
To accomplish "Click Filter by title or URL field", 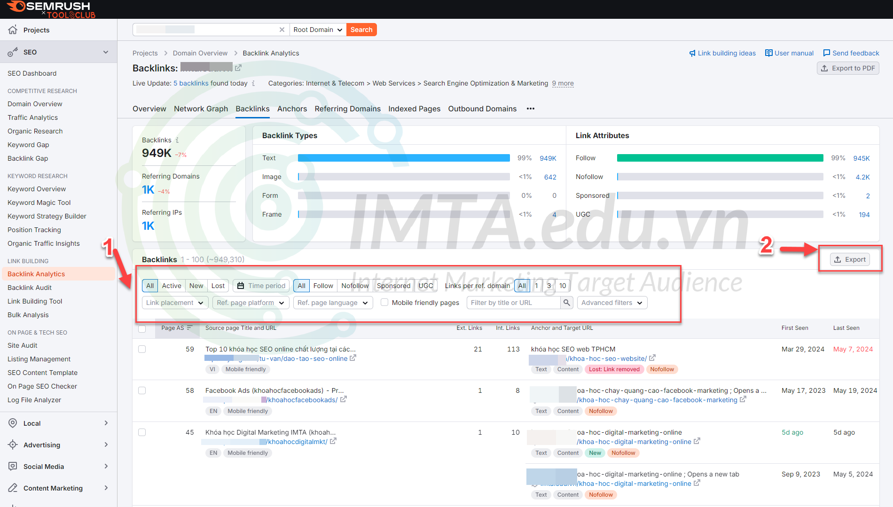I will 514,303.
